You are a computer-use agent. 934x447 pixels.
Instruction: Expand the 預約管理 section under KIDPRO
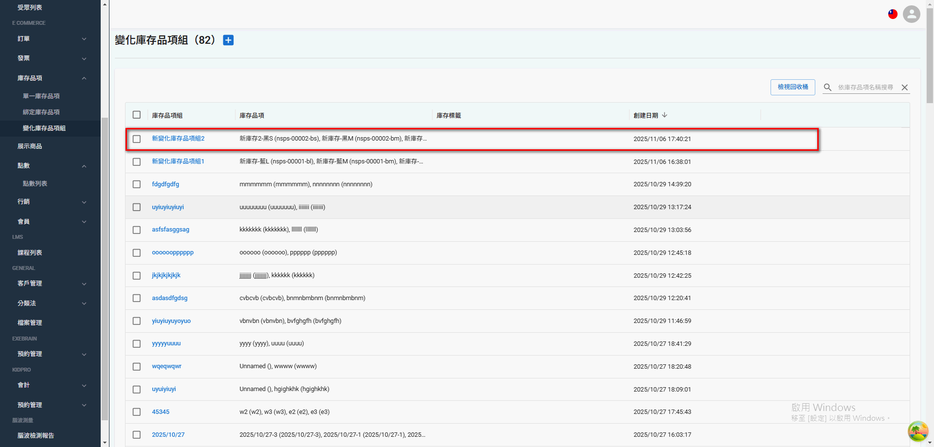pos(51,405)
